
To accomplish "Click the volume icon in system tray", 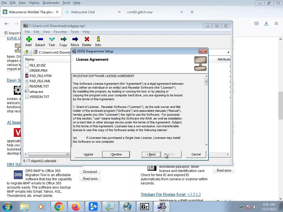I will [255, 207].
